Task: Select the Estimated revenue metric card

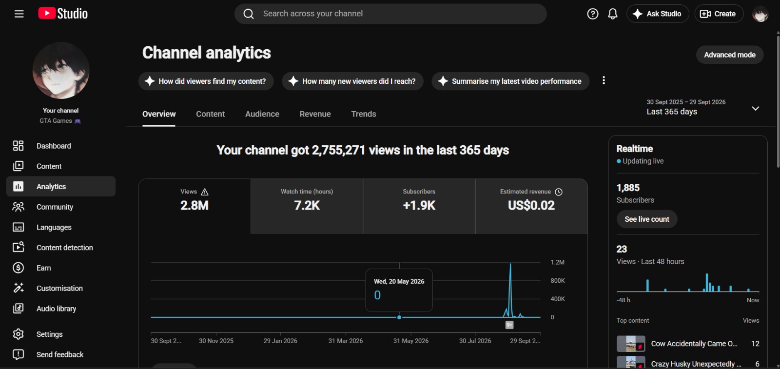Action: coord(531,206)
